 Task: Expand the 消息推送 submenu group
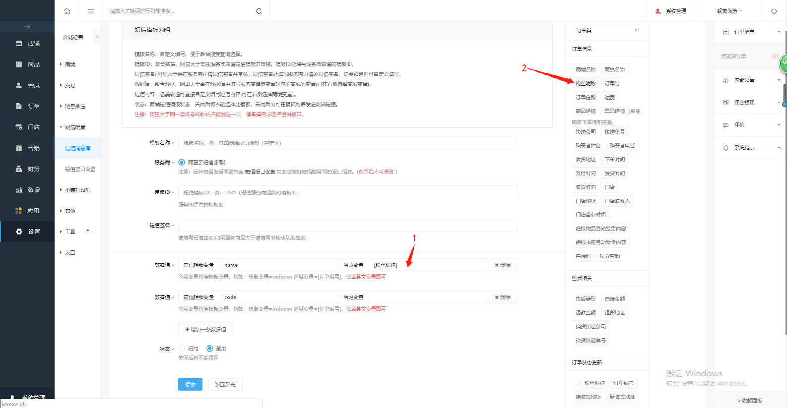(x=72, y=106)
